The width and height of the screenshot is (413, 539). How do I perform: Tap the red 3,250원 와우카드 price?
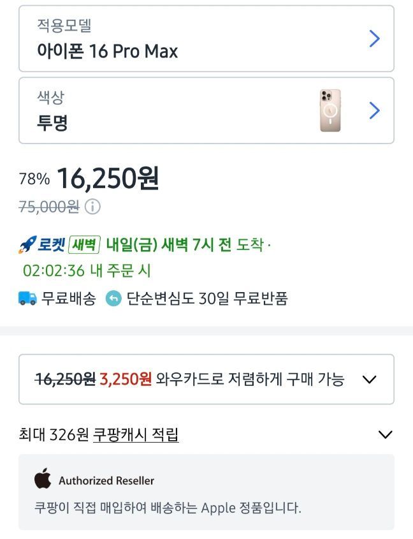point(126,379)
